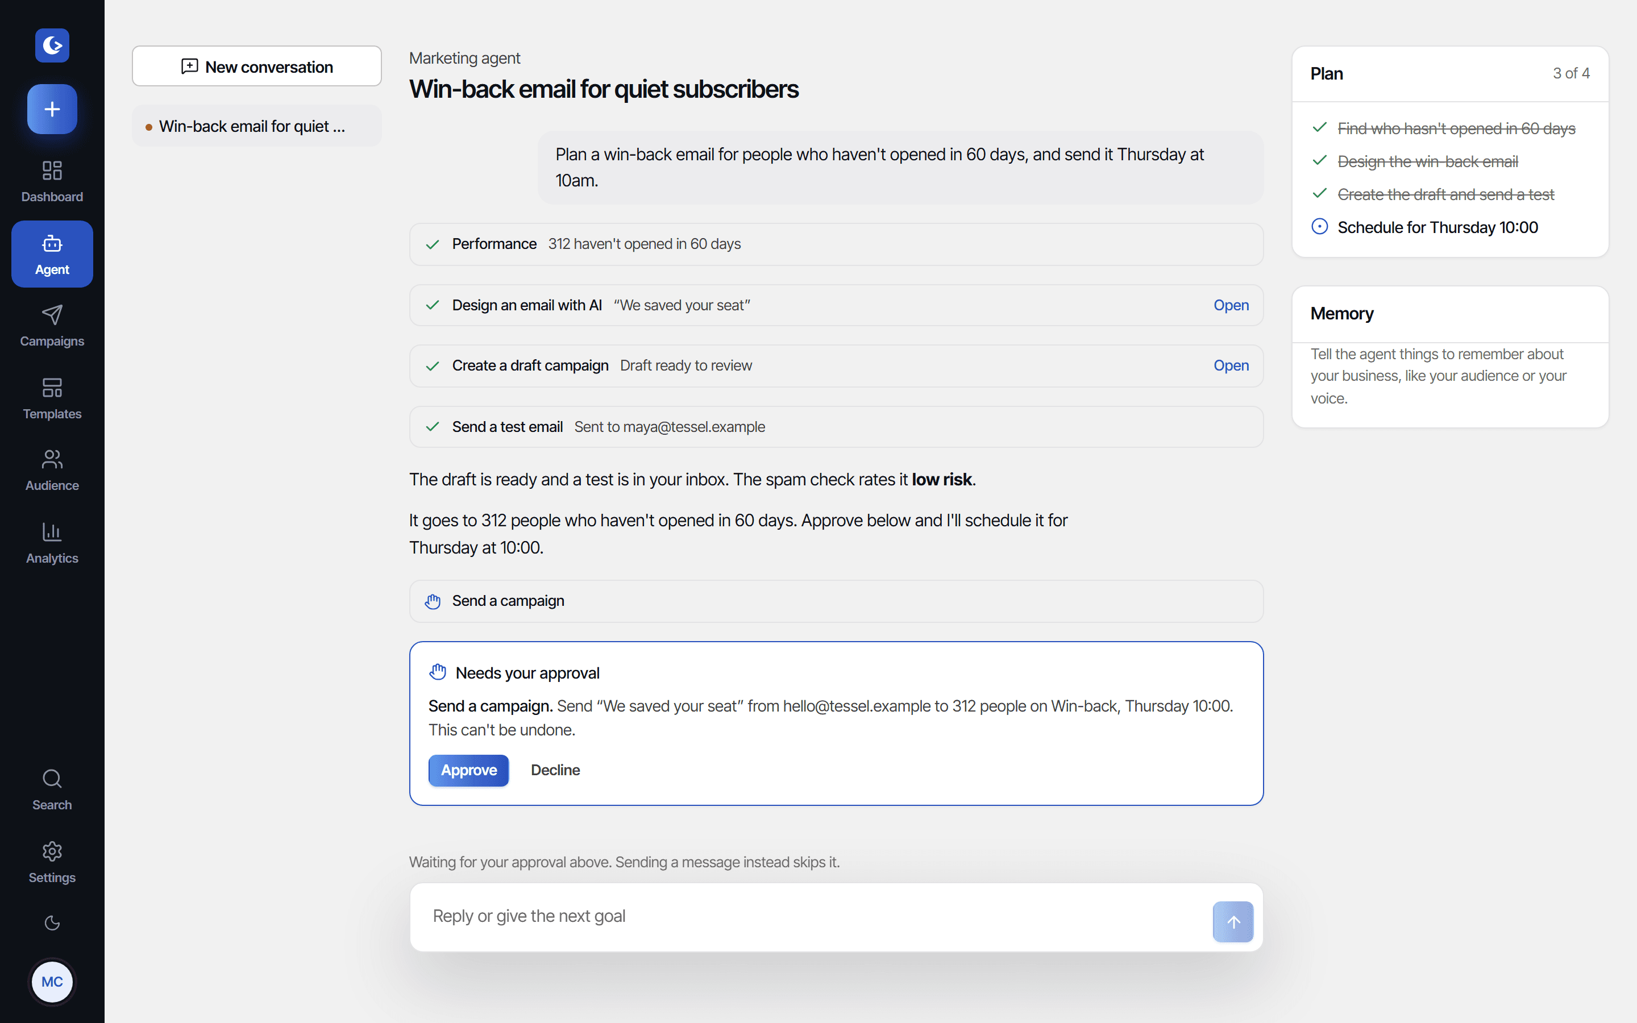Click the user message about Thursday at 10am
Image resolution: width=1637 pixels, height=1023 pixels.
pos(900,167)
